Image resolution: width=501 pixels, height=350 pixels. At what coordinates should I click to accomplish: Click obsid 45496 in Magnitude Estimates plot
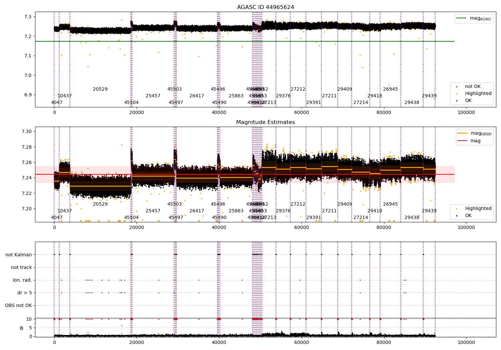[x=218, y=204]
